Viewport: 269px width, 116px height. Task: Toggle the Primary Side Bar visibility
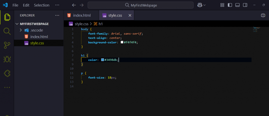coord(230,5)
